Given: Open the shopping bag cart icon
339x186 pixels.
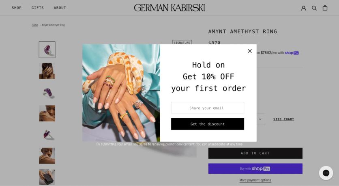Looking at the screenshot, I should click(325, 8).
